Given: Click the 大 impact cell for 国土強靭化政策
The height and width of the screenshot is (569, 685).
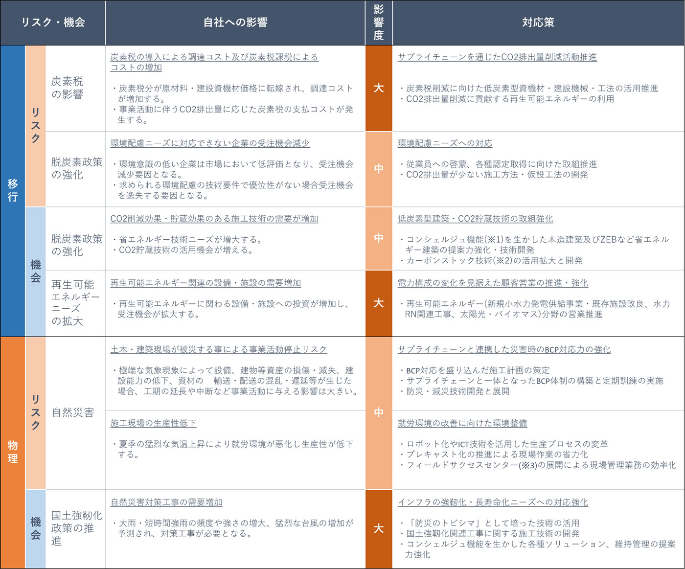Looking at the screenshot, I should (379, 529).
